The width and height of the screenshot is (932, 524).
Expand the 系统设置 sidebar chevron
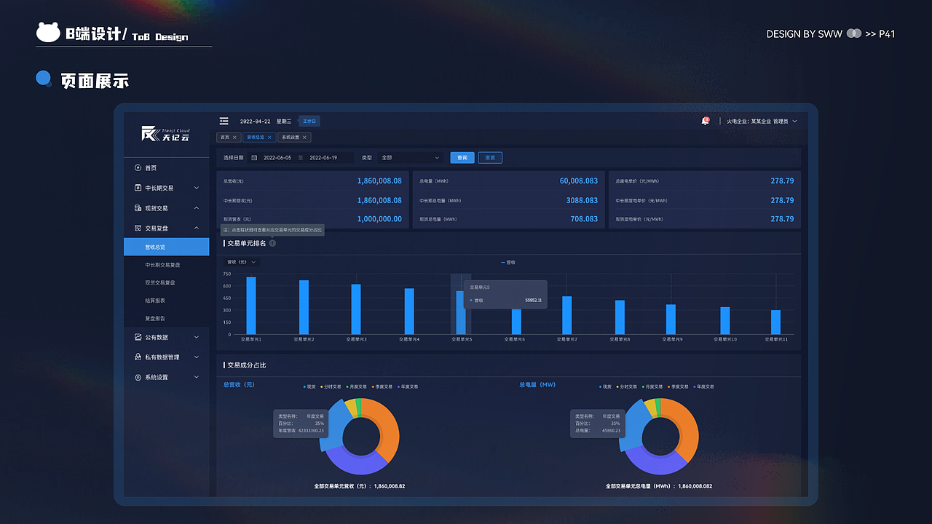197,377
